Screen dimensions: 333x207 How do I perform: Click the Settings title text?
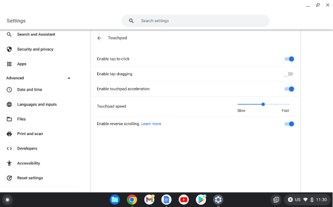pos(16,21)
